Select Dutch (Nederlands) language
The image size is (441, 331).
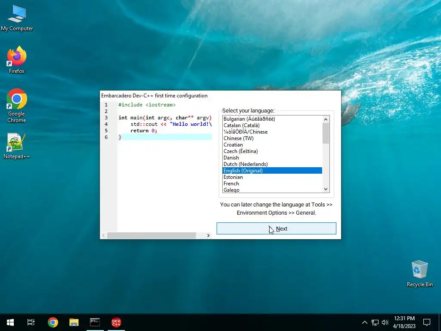tap(272, 164)
